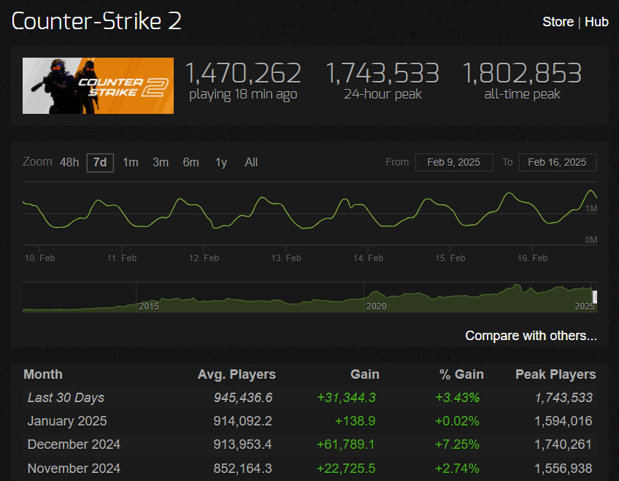
Task: Click the 2020 mark in the overview timeline
Action: [x=376, y=307]
